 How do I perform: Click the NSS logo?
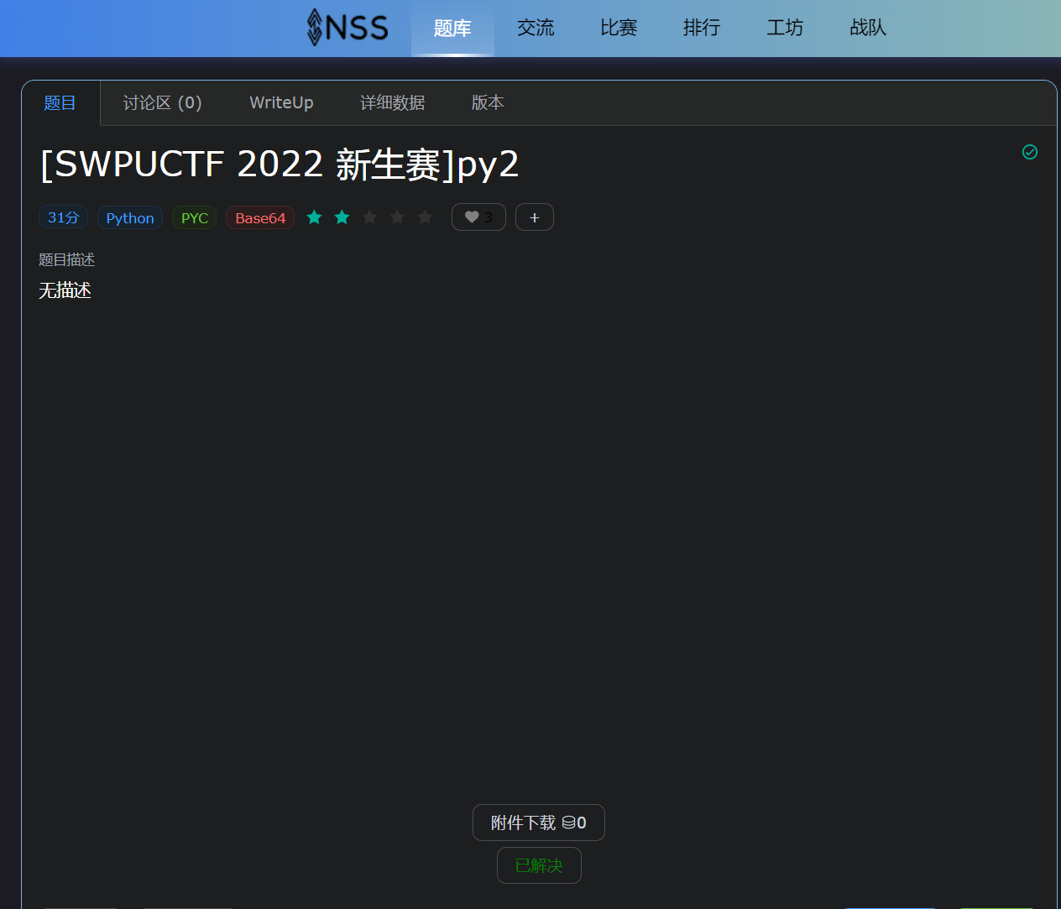click(348, 28)
